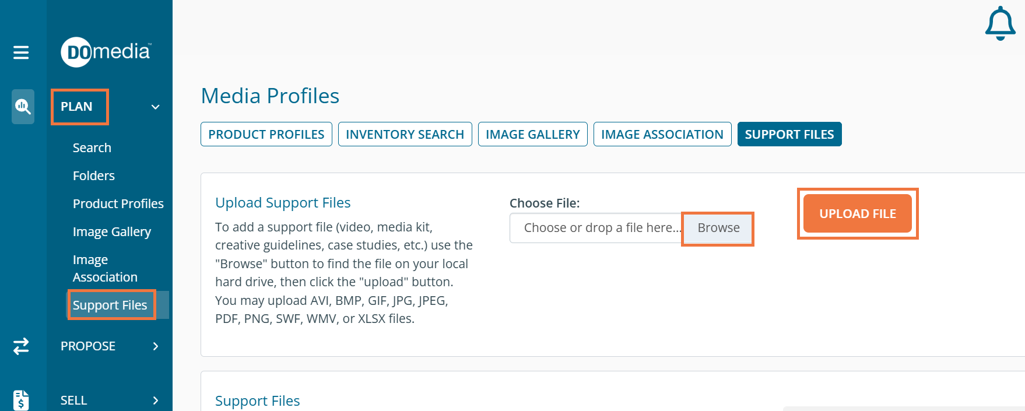The height and width of the screenshot is (411, 1025).
Task: Click the DOmedia logo
Action: point(106,52)
